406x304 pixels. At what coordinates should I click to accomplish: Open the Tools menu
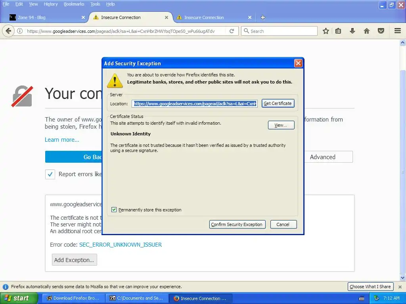click(x=95, y=4)
